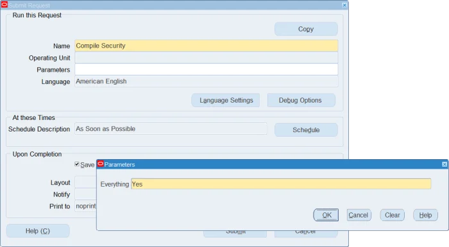Click the Help (C) button
The width and height of the screenshot is (449, 247).
[38, 231]
